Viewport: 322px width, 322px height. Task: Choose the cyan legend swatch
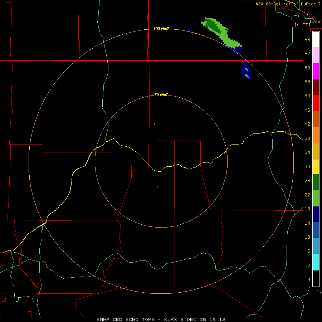[316, 262]
